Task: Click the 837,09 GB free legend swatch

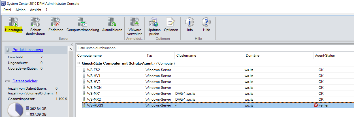Action: tap(27, 114)
